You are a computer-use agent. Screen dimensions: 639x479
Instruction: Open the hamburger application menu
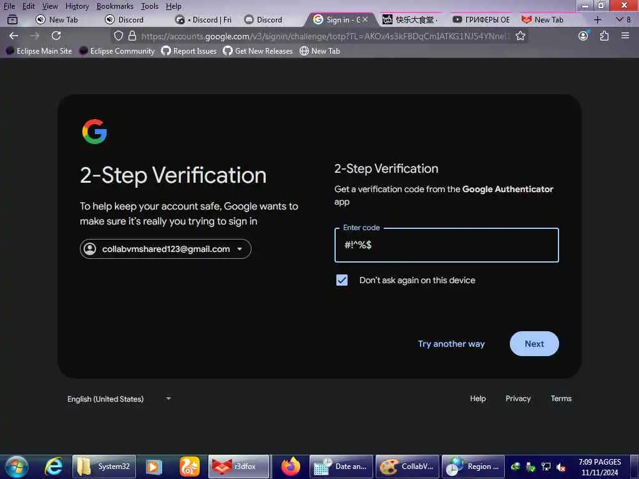pyautogui.click(x=625, y=36)
